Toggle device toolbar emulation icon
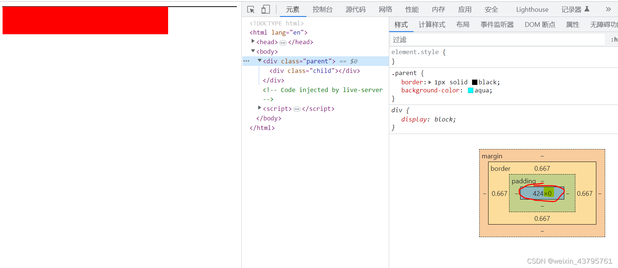The image size is (618, 268). pyautogui.click(x=266, y=10)
